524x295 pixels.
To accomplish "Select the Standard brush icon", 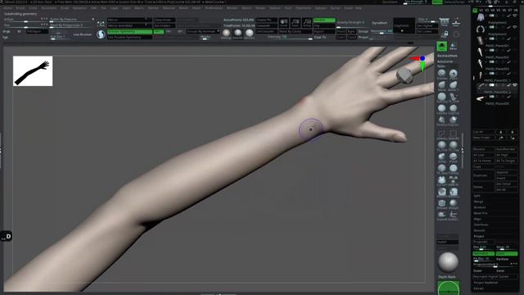I will click(442, 73).
